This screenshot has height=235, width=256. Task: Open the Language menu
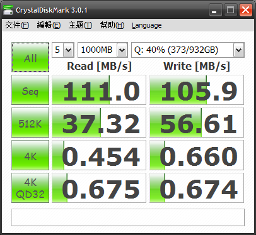click(x=147, y=26)
